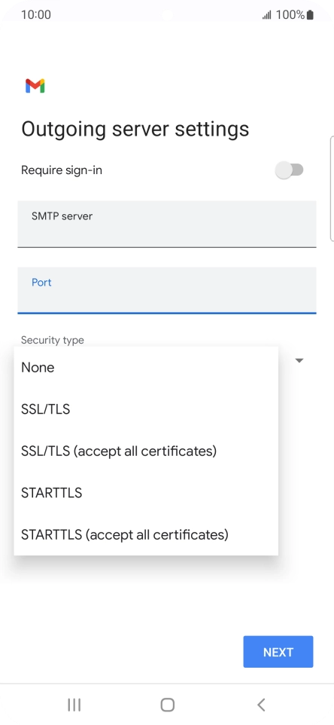Image resolution: width=334 pixels, height=725 pixels.
Task: Focus the SMTP server field
Action: click(x=167, y=225)
